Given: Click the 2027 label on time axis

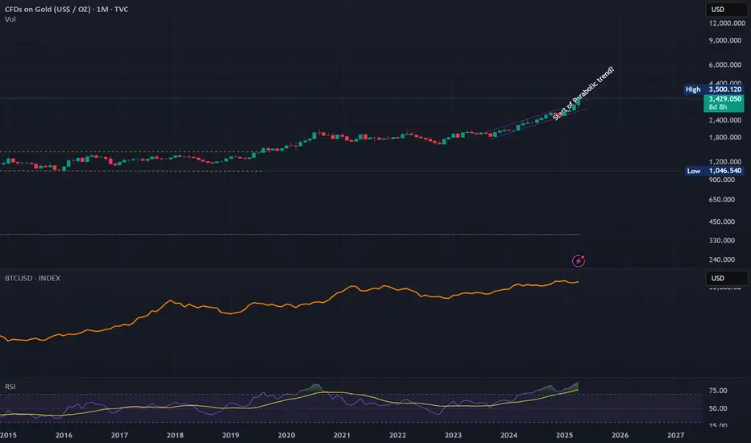Looking at the screenshot, I should [x=676, y=435].
